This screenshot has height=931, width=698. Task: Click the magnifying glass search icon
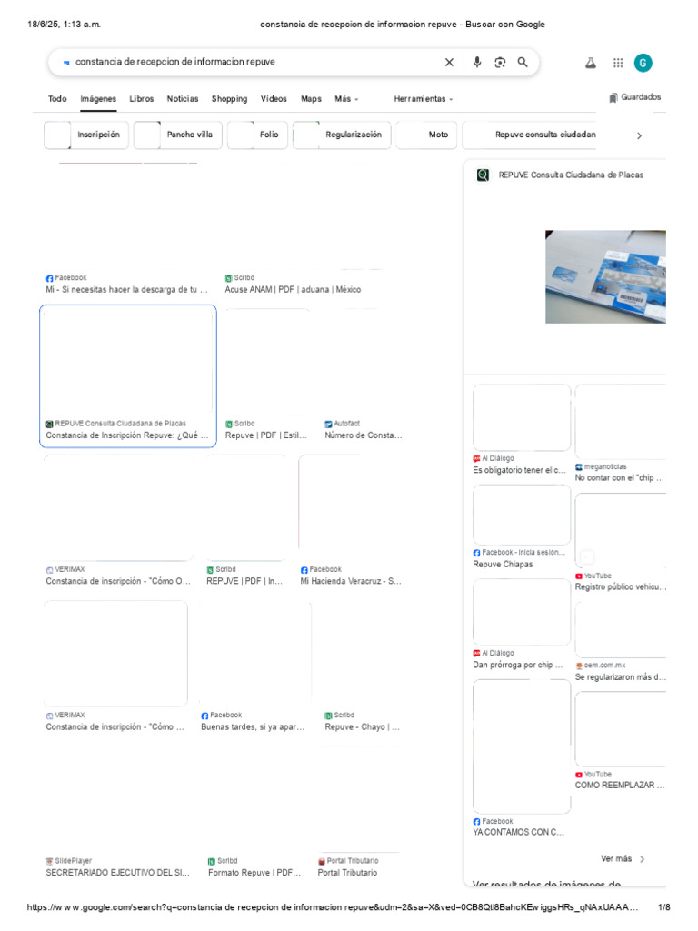[x=523, y=63]
